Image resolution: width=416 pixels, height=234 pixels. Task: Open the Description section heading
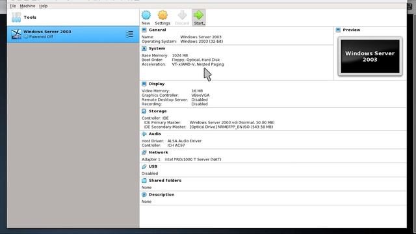tap(162, 195)
